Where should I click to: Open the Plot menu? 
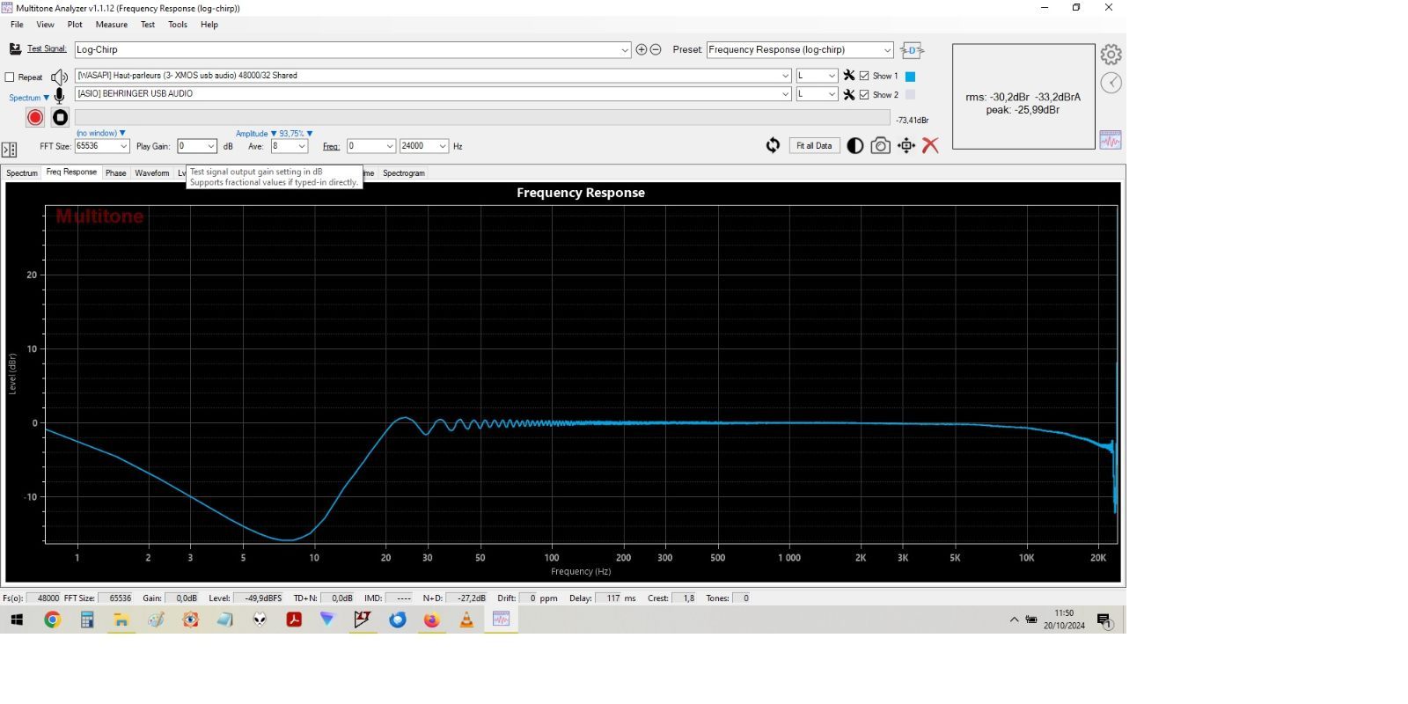click(x=75, y=25)
